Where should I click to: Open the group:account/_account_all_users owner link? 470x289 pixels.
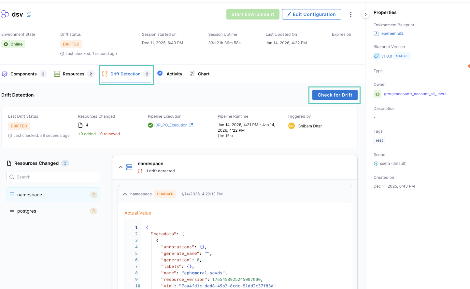(x=415, y=94)
